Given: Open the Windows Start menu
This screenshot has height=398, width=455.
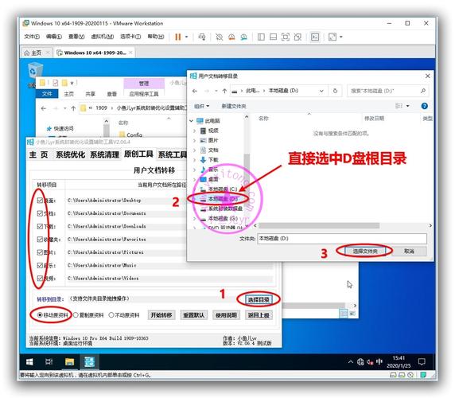Looking at the screenshot, I should point(29,361).
